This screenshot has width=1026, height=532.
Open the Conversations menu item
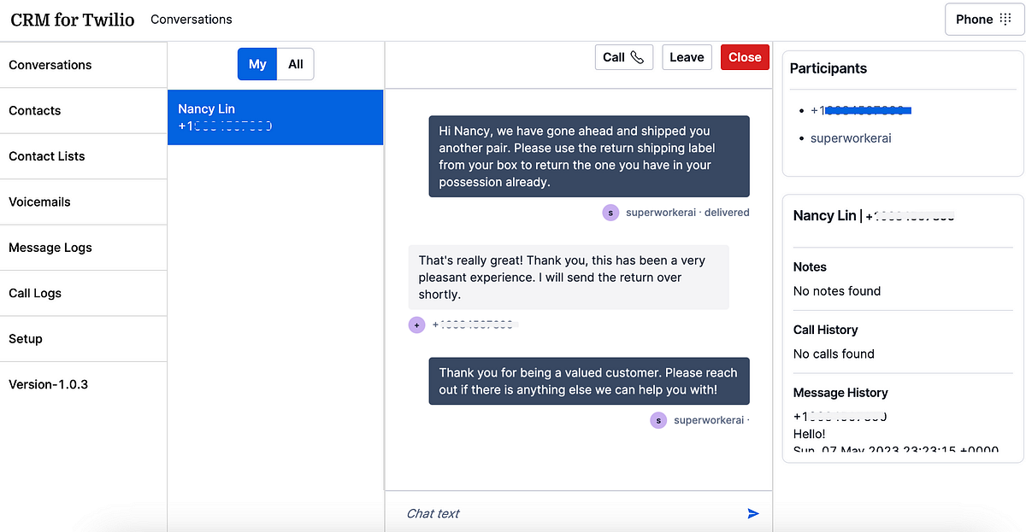point(50,64)
